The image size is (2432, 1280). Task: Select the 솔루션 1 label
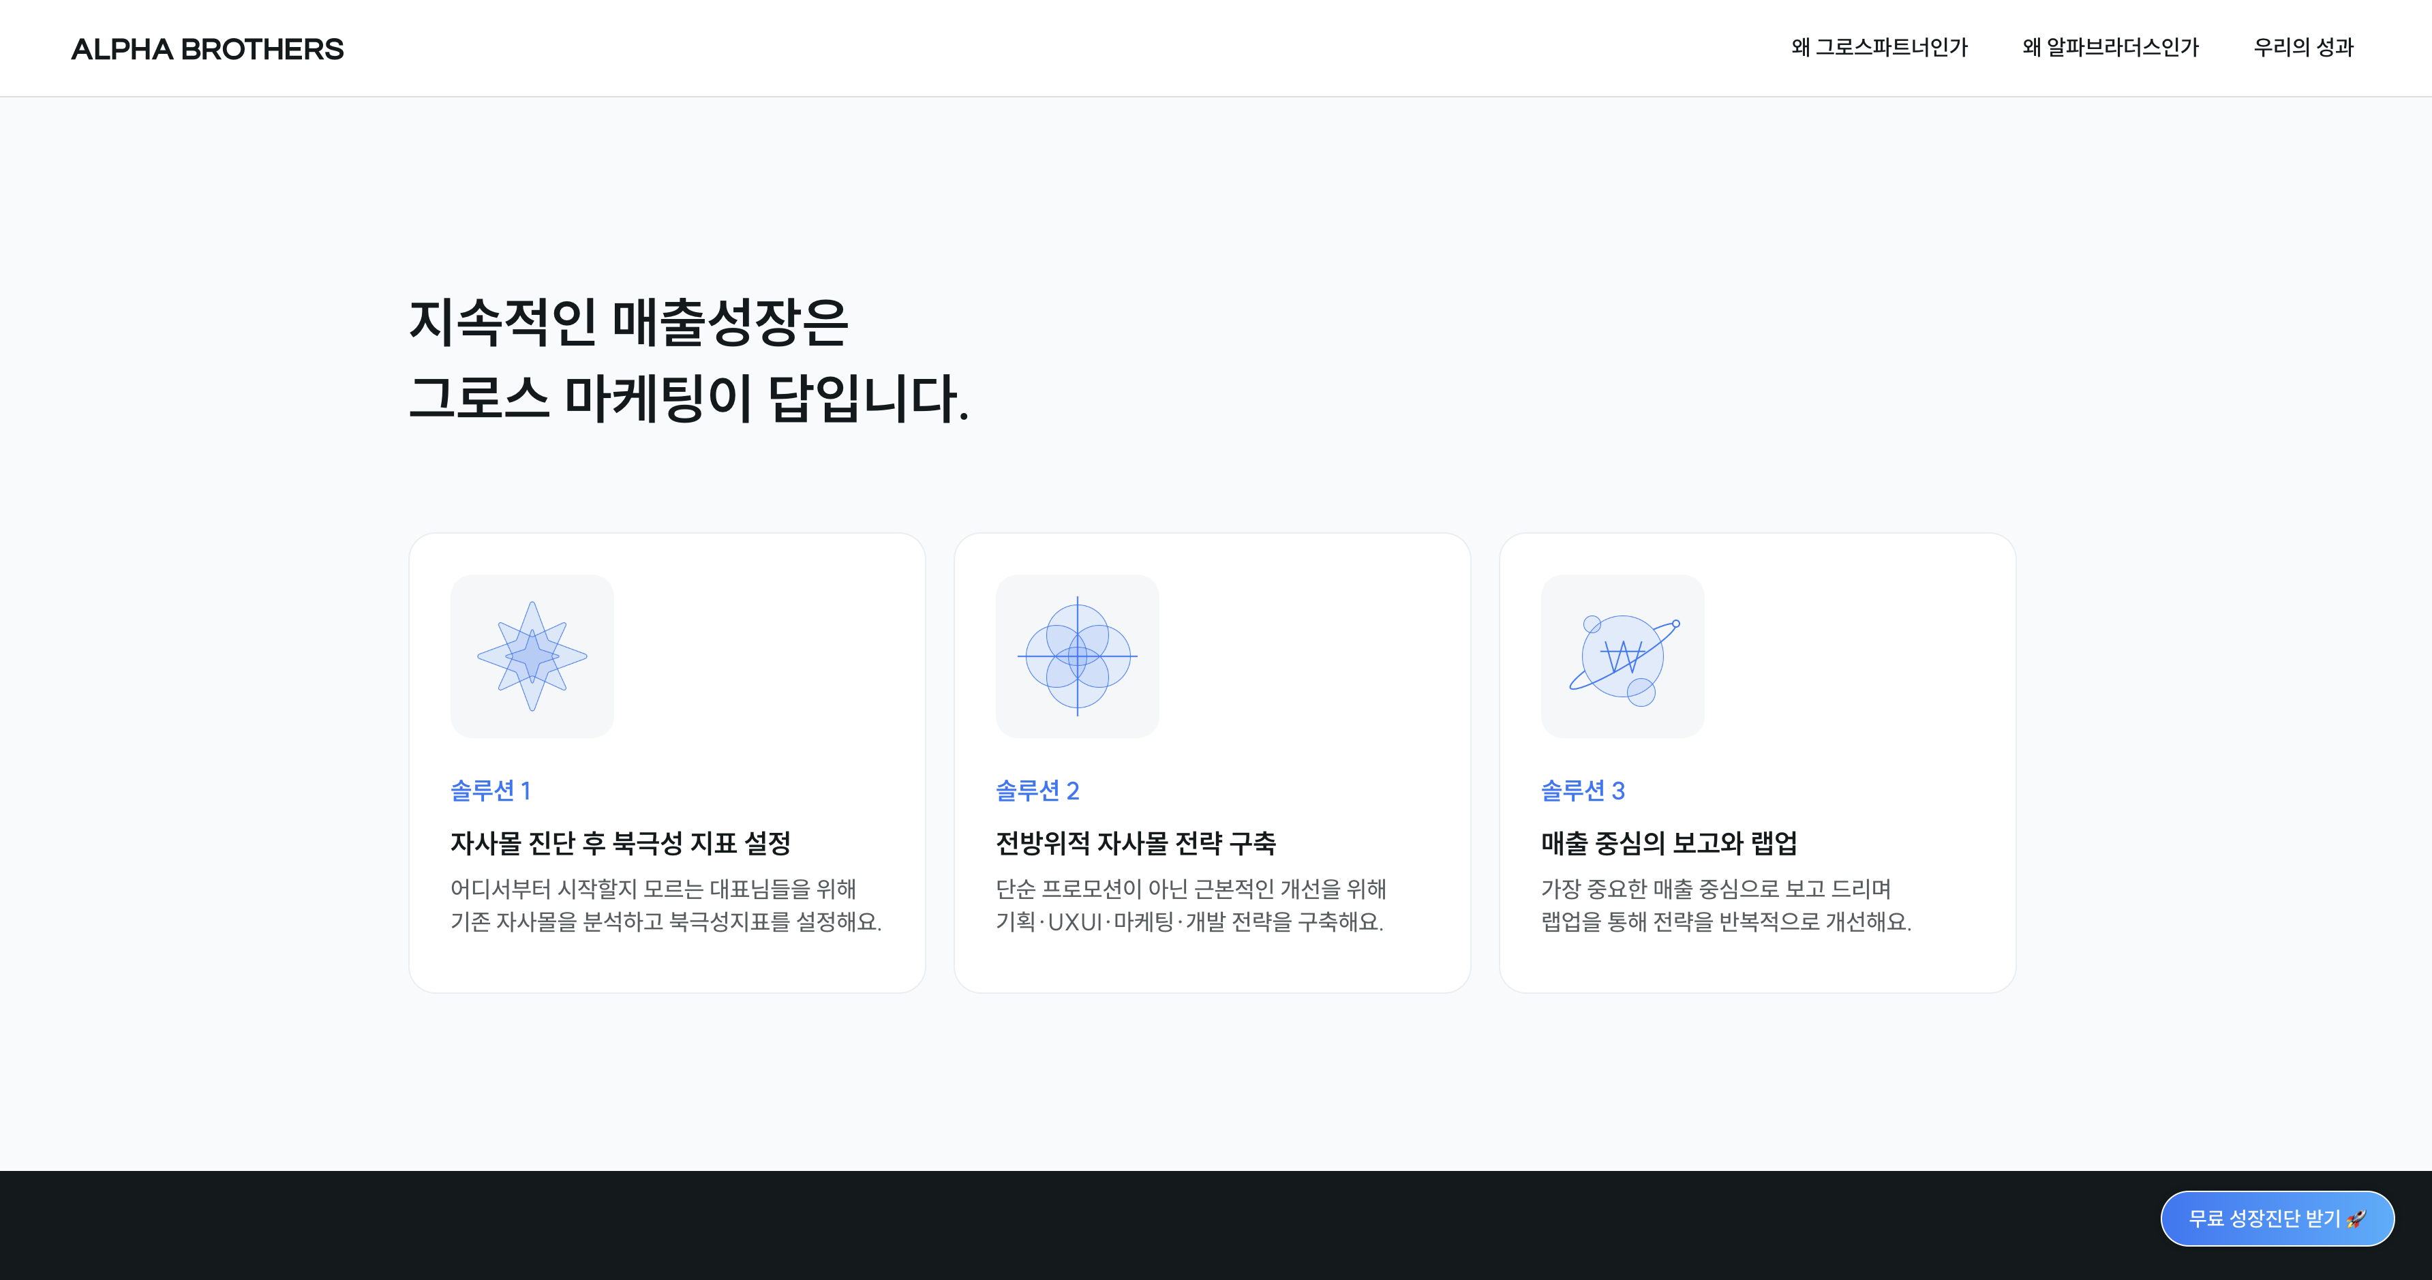(x=491, y=790)
